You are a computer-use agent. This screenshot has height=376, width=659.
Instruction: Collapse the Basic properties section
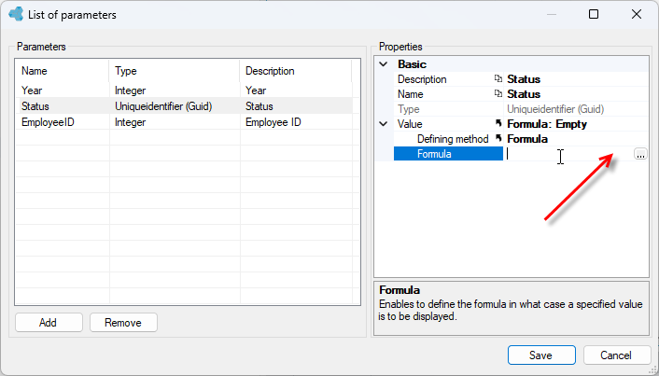[x=384, y=64]
